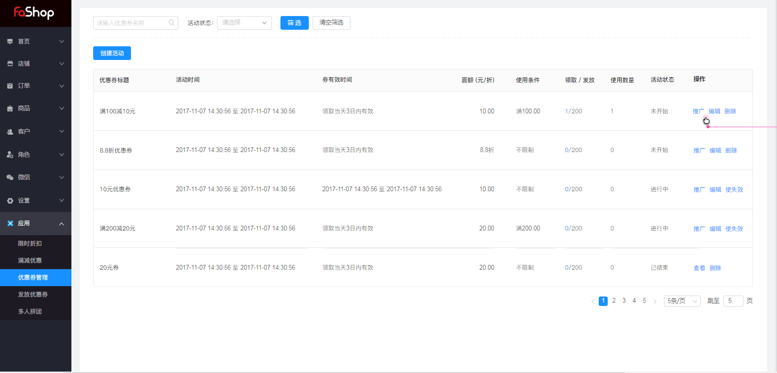Expand the 微信 menu chevron

point(61,178)
